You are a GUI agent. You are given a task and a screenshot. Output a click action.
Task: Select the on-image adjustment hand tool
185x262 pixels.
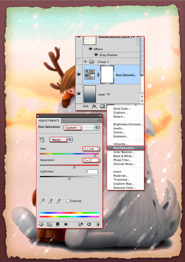coord(42,140)
